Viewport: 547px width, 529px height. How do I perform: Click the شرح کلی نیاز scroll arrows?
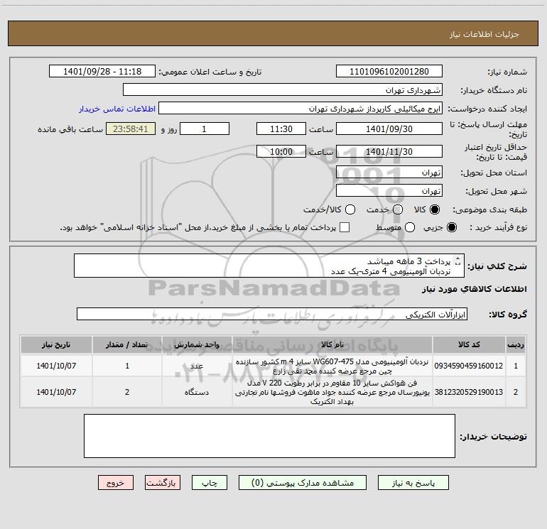point(458,261)
